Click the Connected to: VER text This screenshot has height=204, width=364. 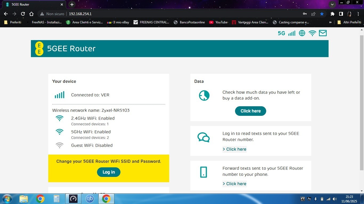[90, 95]
